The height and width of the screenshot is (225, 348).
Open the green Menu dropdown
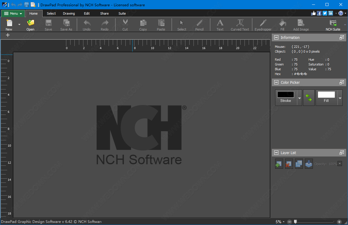(x=13, y=13)
